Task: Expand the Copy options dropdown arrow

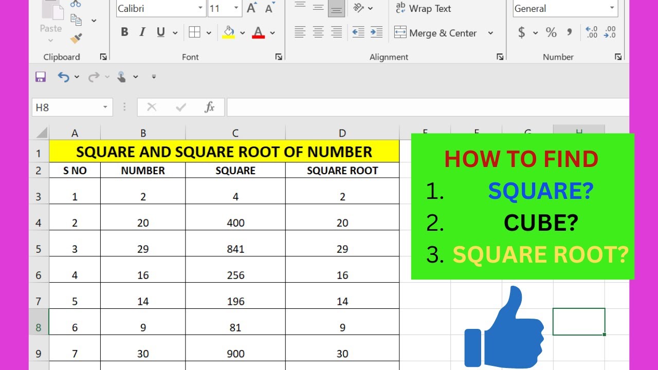Action: tap(94, 21)
